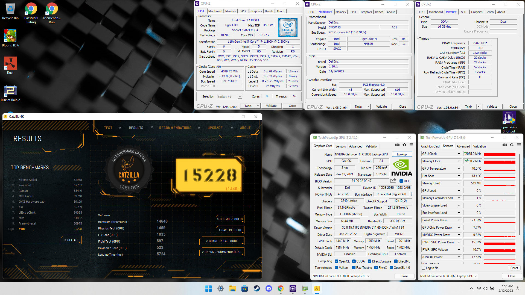Switch to GPU-Z via taskbar icon
525x295 pixels.
pyautogui.click(x=305, y=288)
